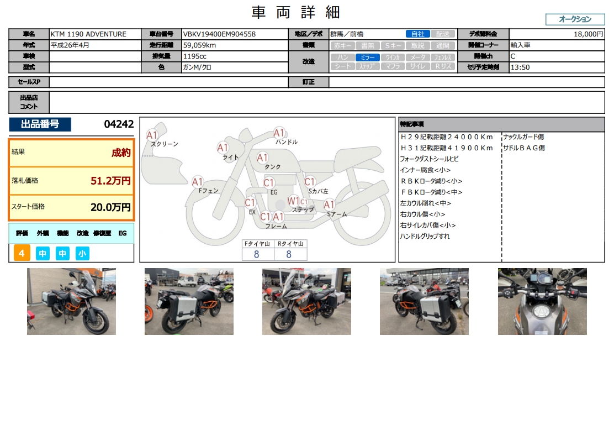Image resolution: width=614 pixels, height=430 pixels.
Task: Toggle the Rサス modification badge
Action: [x=443, y=66]
